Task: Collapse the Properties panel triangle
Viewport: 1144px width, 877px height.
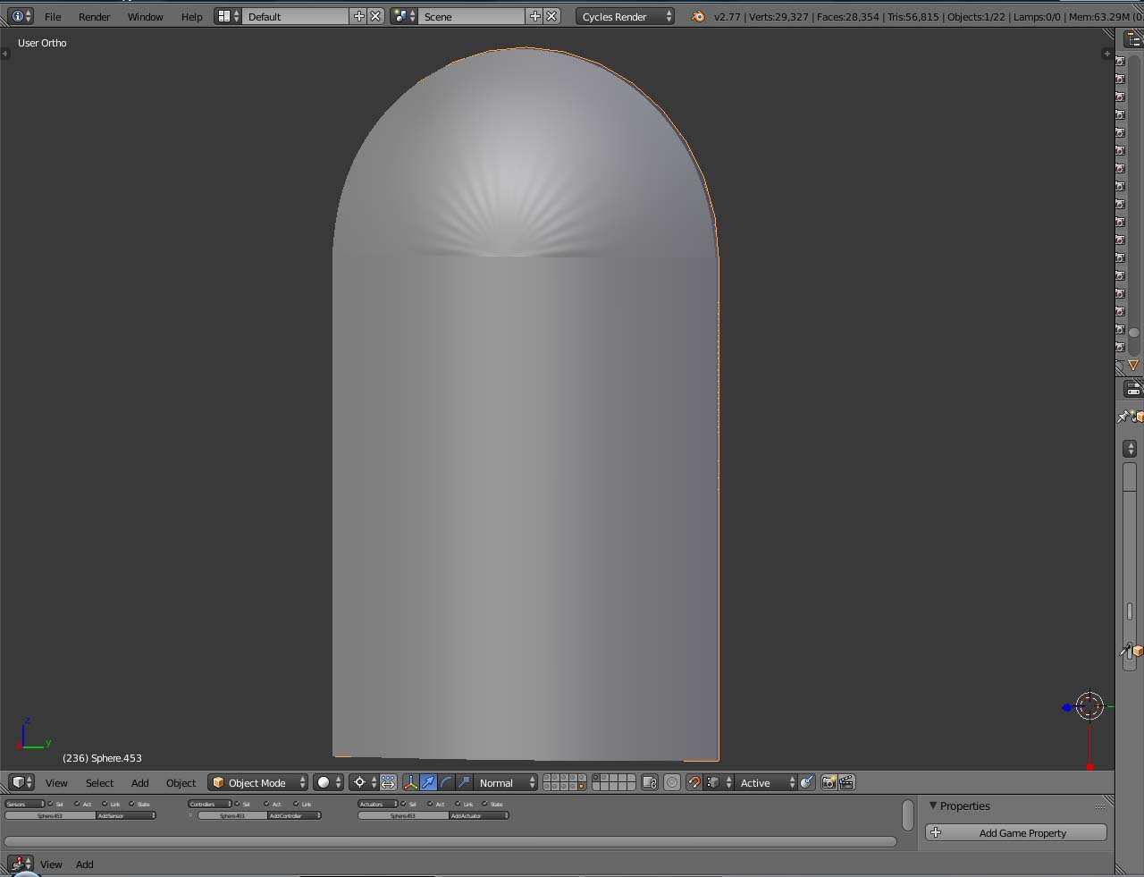Action: click(933, 805)
